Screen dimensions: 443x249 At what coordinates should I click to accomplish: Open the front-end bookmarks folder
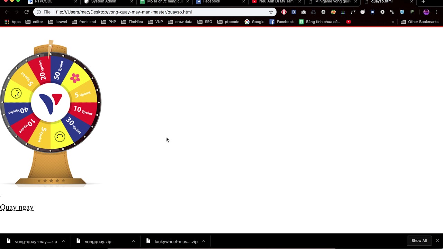tap(84, 22)
